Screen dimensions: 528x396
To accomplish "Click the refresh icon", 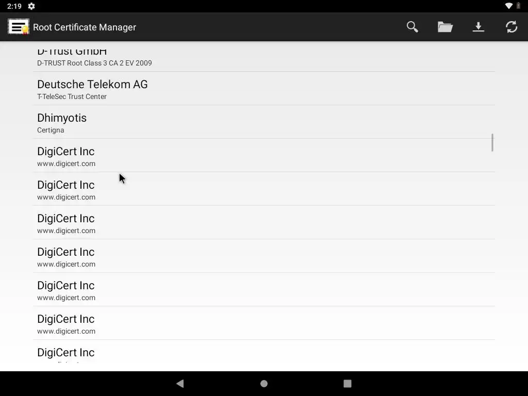I will coord(511,27).
